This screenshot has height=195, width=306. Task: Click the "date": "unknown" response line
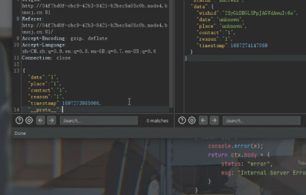220,20
